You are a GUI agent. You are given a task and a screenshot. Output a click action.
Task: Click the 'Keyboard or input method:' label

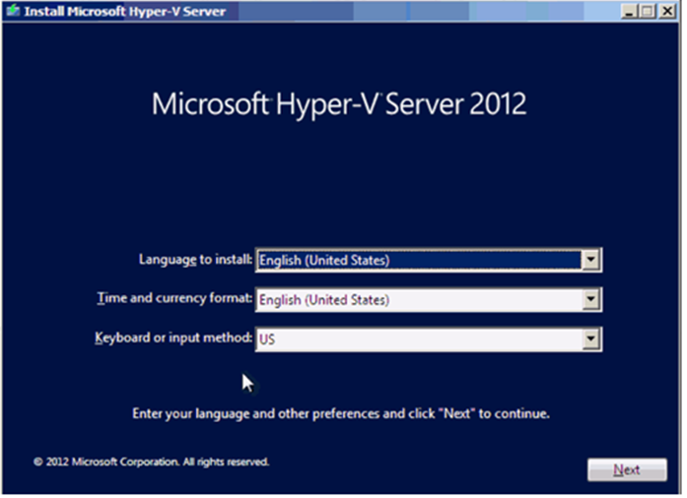[173, 338]
